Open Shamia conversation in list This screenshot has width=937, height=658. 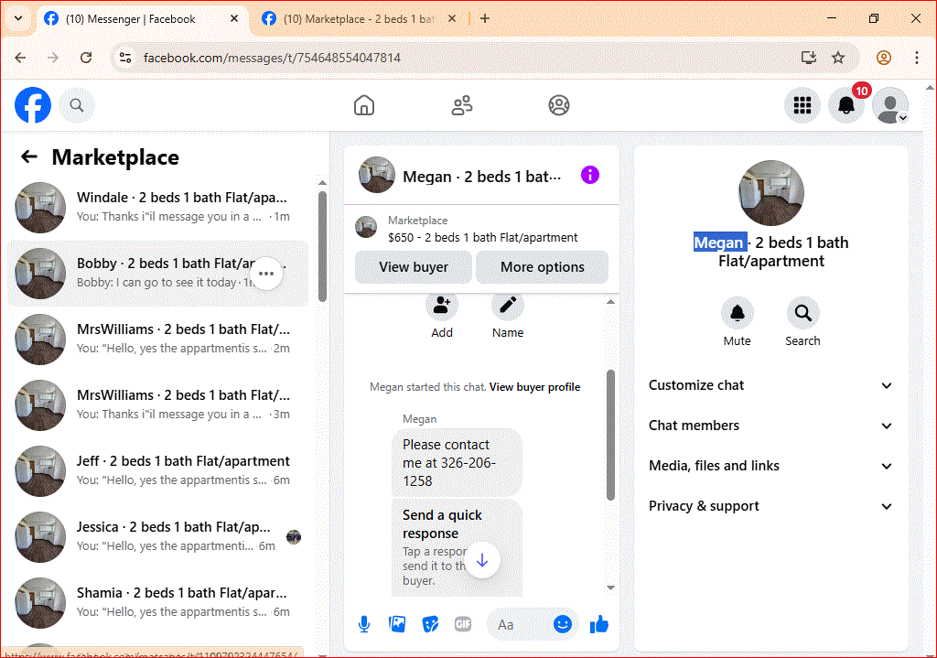pos(157,602)
